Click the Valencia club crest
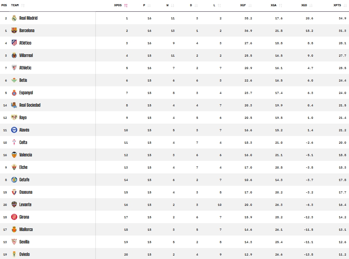 14,155
